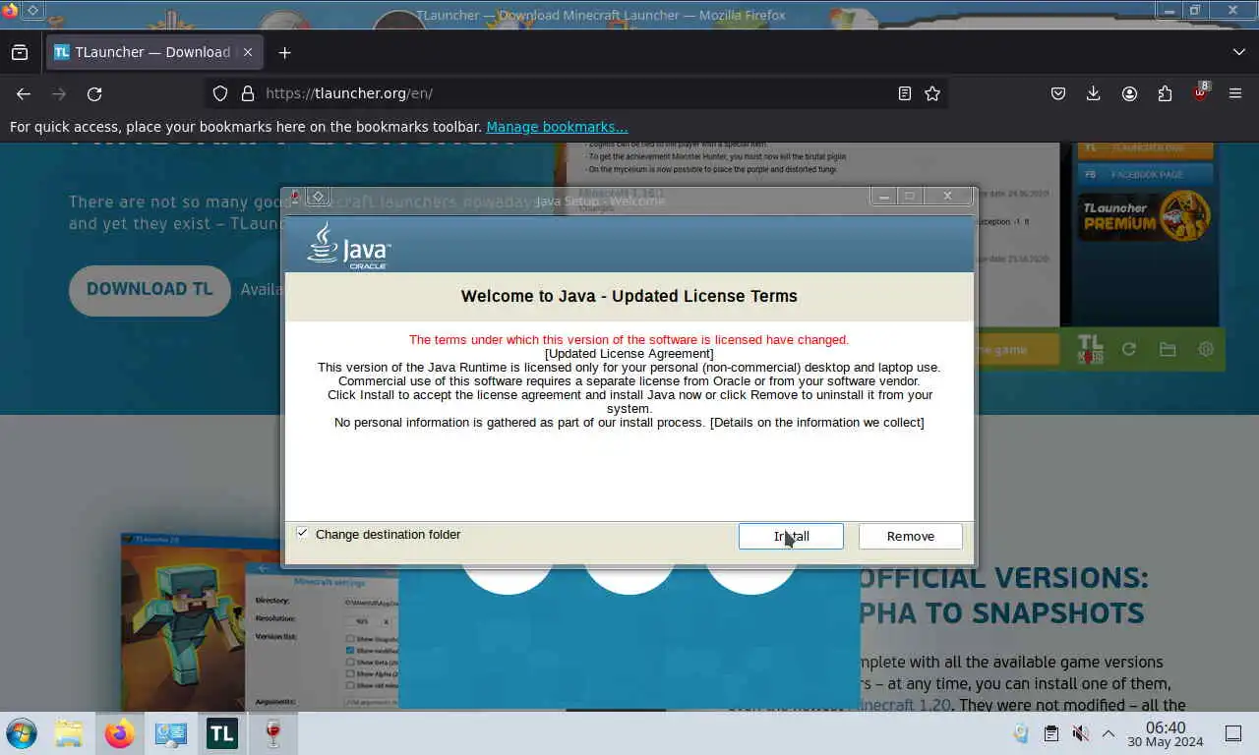This screenshot has width=1259, height=755.
Task: Close the TLauncher browser tab
Action: (248, 52)
